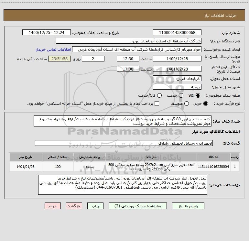Click the تاریخ نیاز column header

(26, 157)
